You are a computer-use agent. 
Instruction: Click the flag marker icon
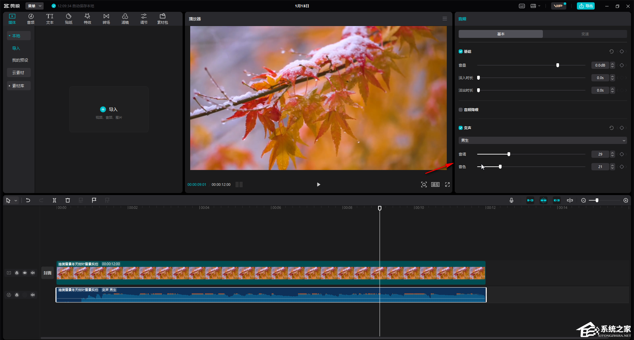point(94,200)
